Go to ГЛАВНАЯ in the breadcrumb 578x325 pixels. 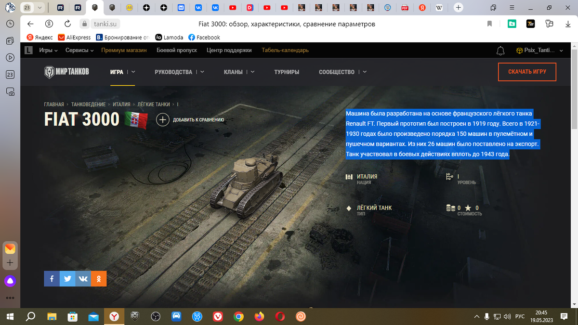point(54,104)
